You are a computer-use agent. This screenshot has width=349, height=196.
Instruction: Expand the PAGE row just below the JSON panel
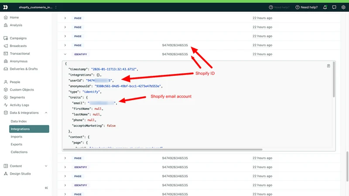(65, 158)
